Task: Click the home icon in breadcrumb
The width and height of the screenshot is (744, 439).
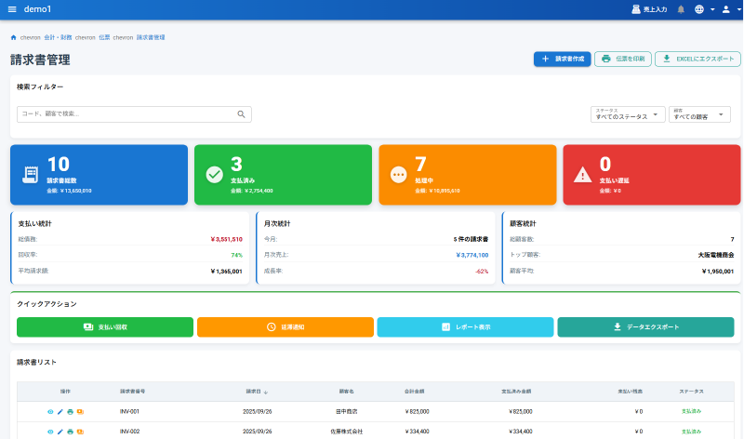Action: tap(13, 38)
